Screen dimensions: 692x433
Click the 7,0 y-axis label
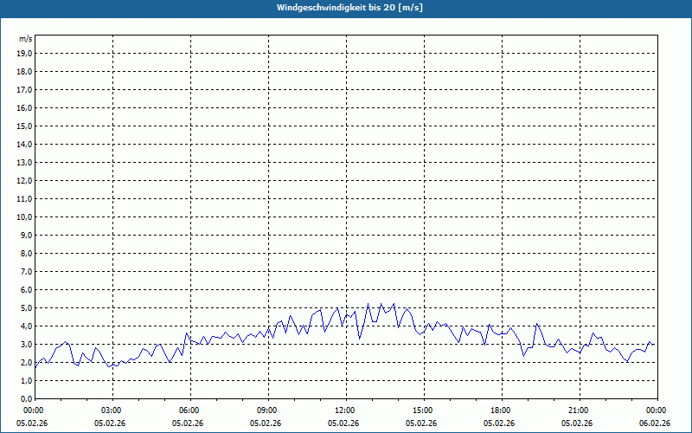coord(27,271)
